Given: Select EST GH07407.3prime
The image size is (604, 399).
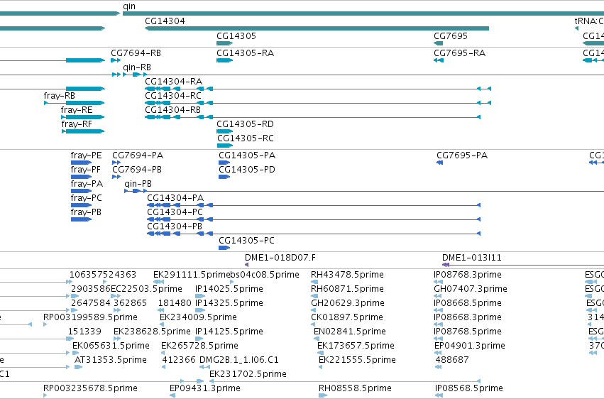Looking at the screenshot, I should coord(471,289).
